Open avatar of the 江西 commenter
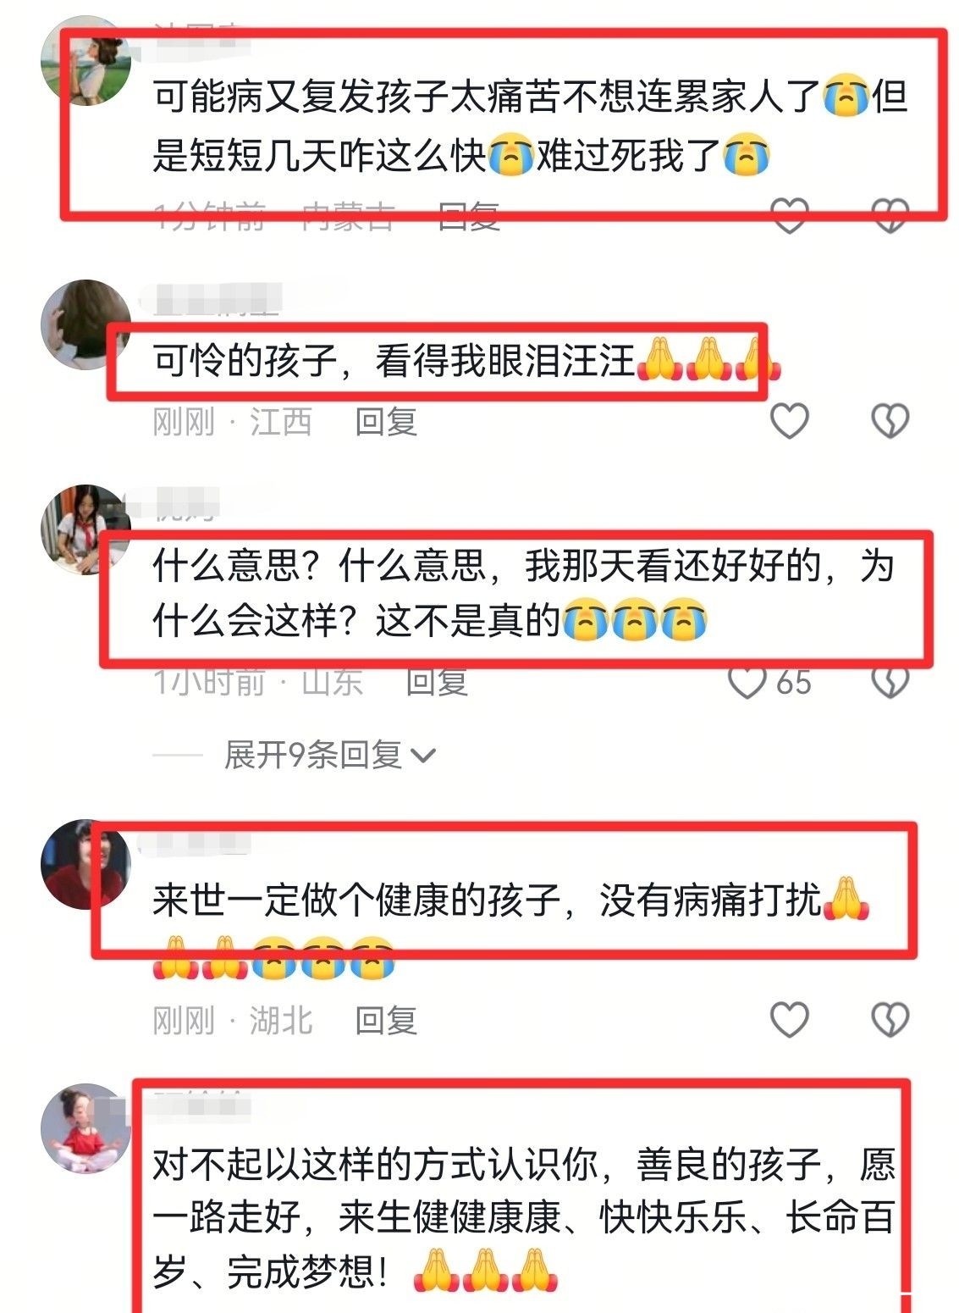 point(85,324)
